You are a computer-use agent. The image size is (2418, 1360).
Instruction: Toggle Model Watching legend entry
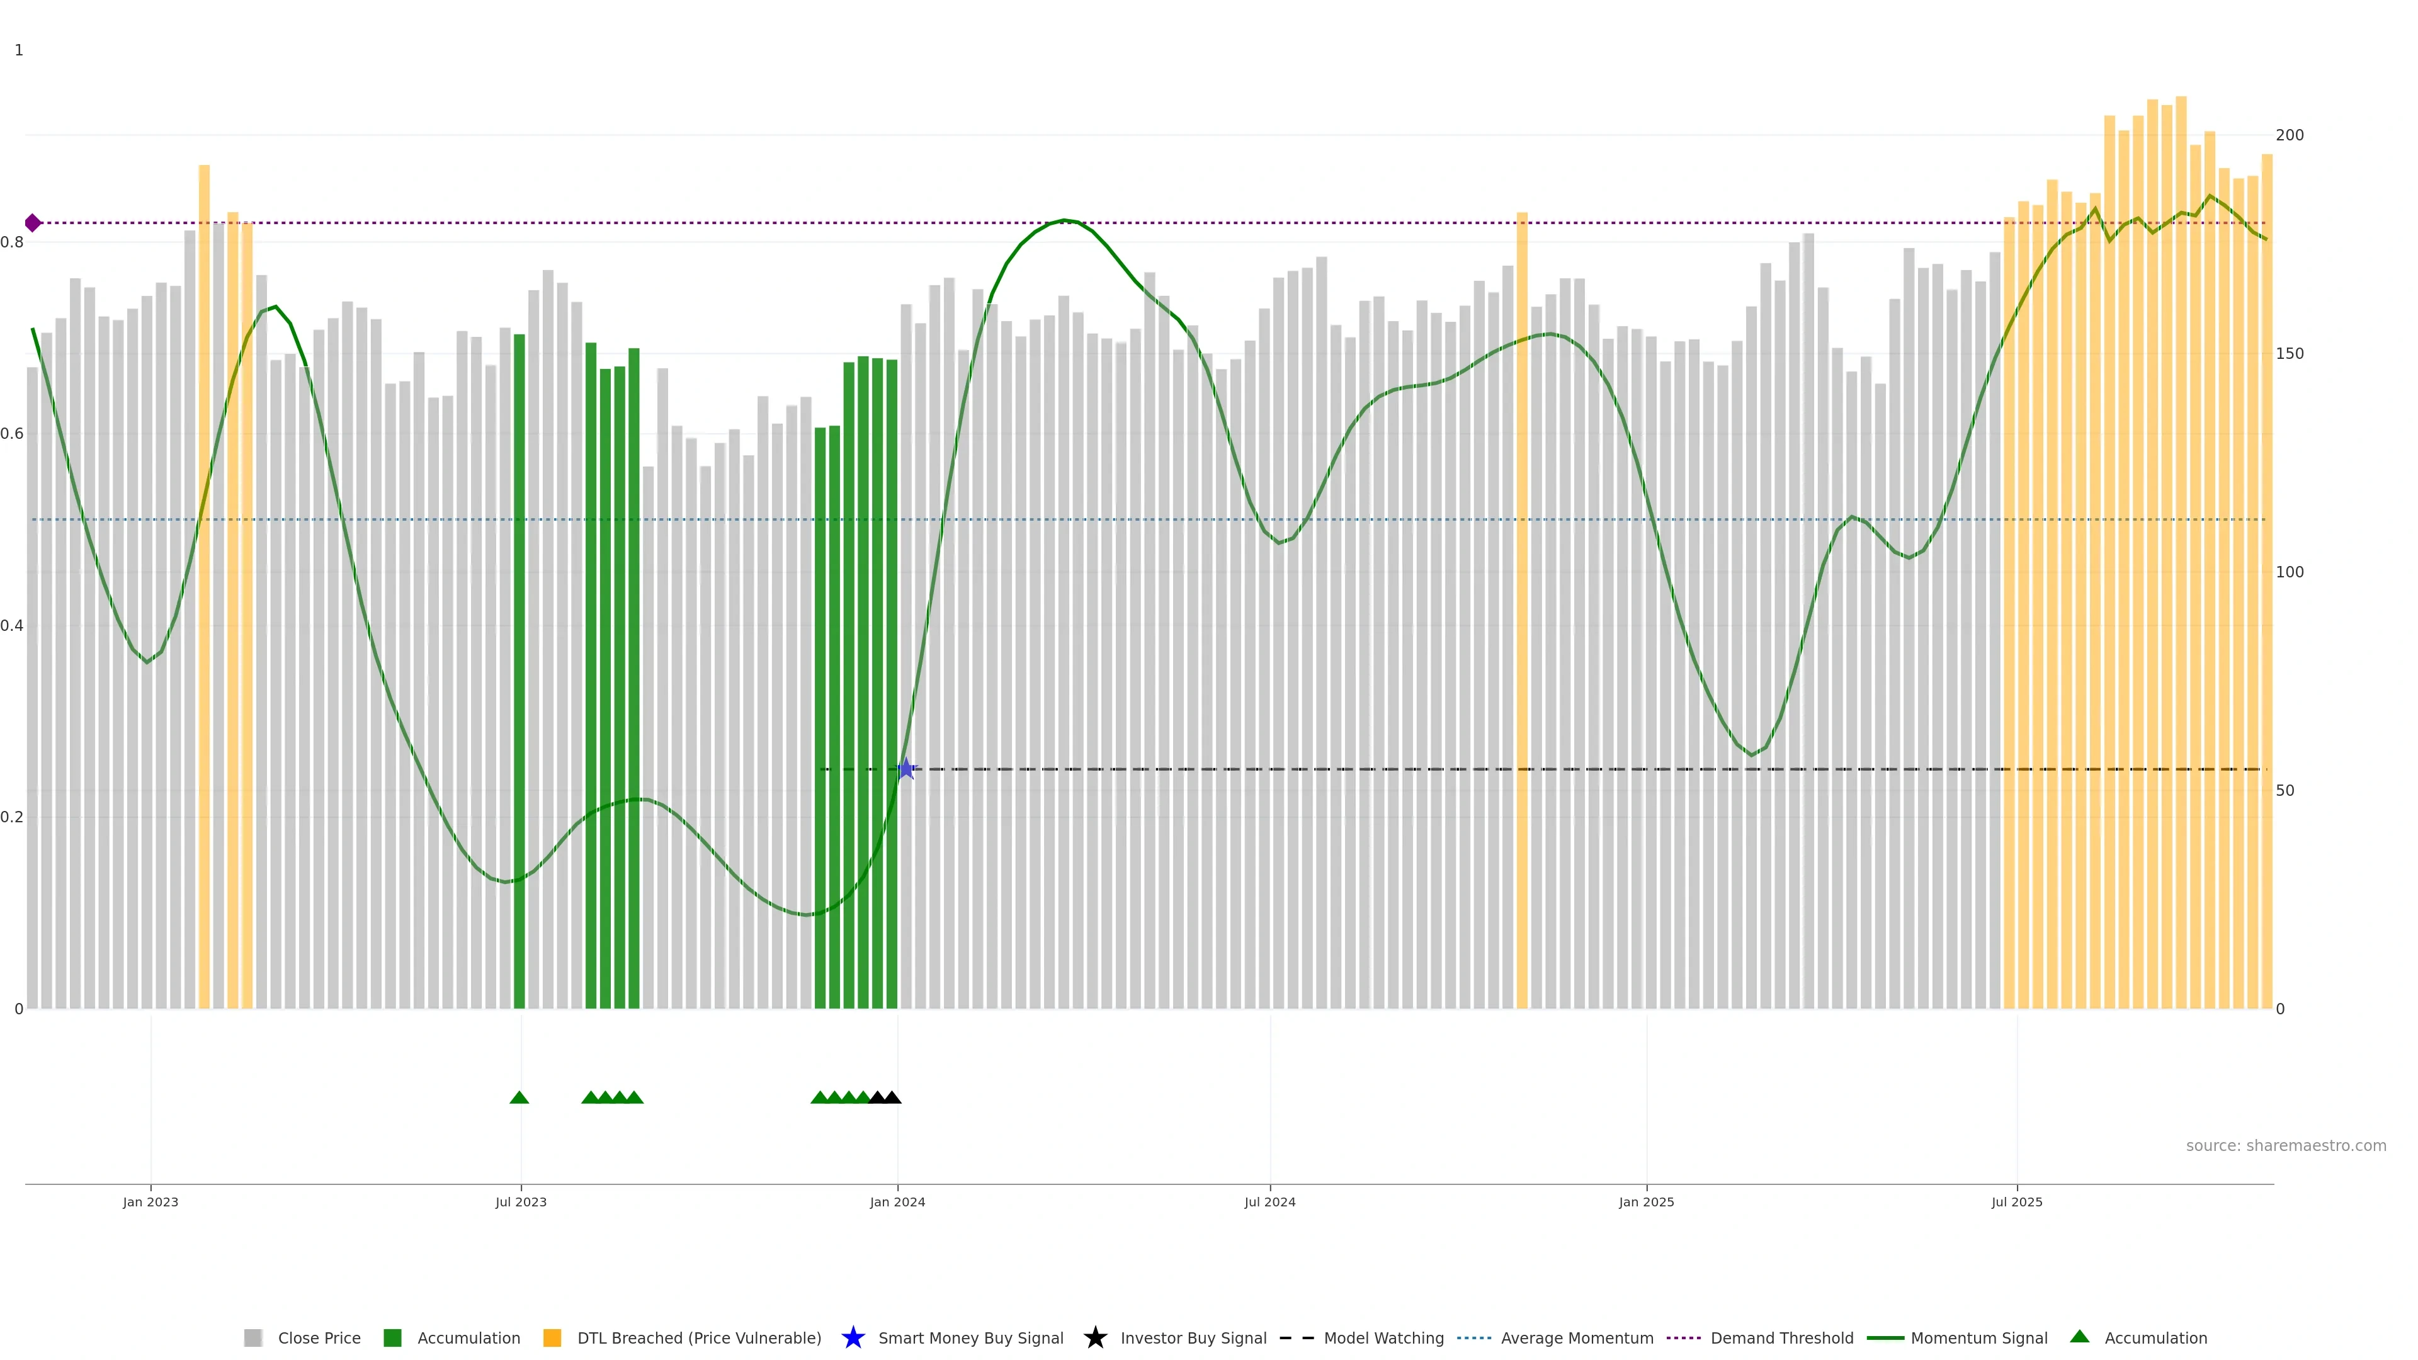(x=1383, y=1337)
